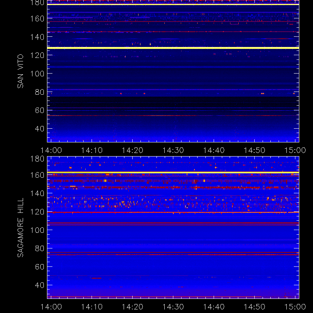
Task: Click the 15:00 time label under the SAN VITO plot
Action: [x=295, y=150]
